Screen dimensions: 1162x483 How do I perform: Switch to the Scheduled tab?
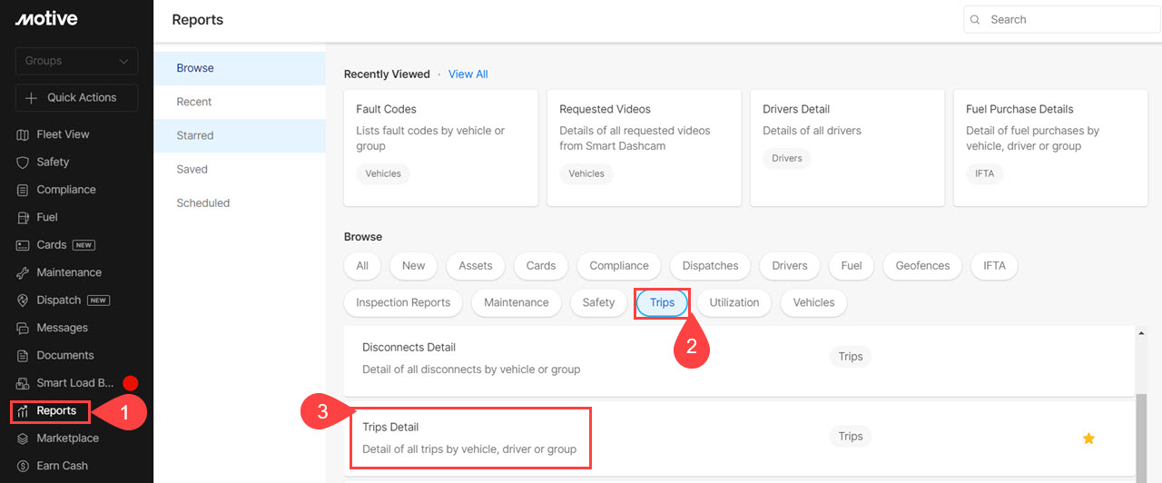click(x=202, y=202)
